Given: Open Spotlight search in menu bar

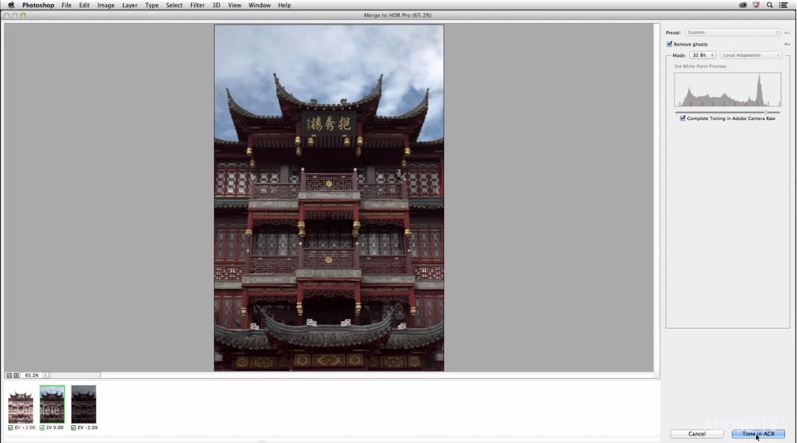Looking at the screenshot, I should pos(769,5).
